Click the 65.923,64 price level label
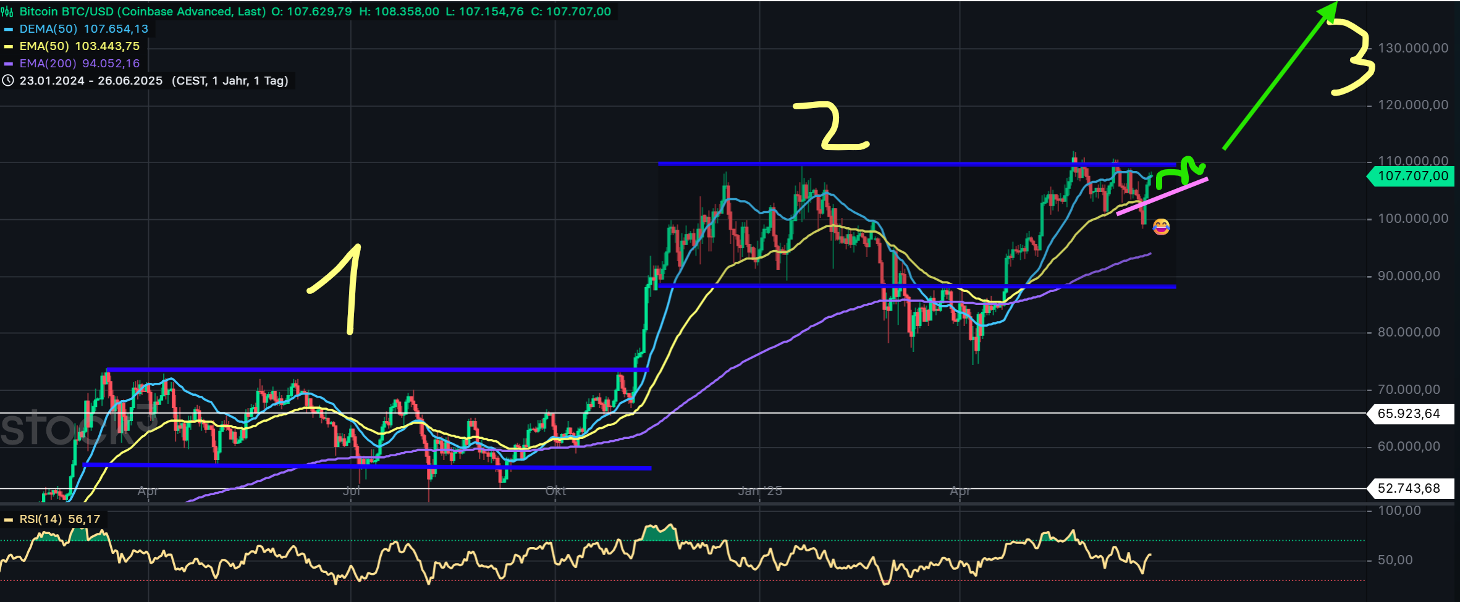 coord(1409,414)
